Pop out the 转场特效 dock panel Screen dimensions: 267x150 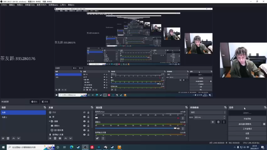225,107
